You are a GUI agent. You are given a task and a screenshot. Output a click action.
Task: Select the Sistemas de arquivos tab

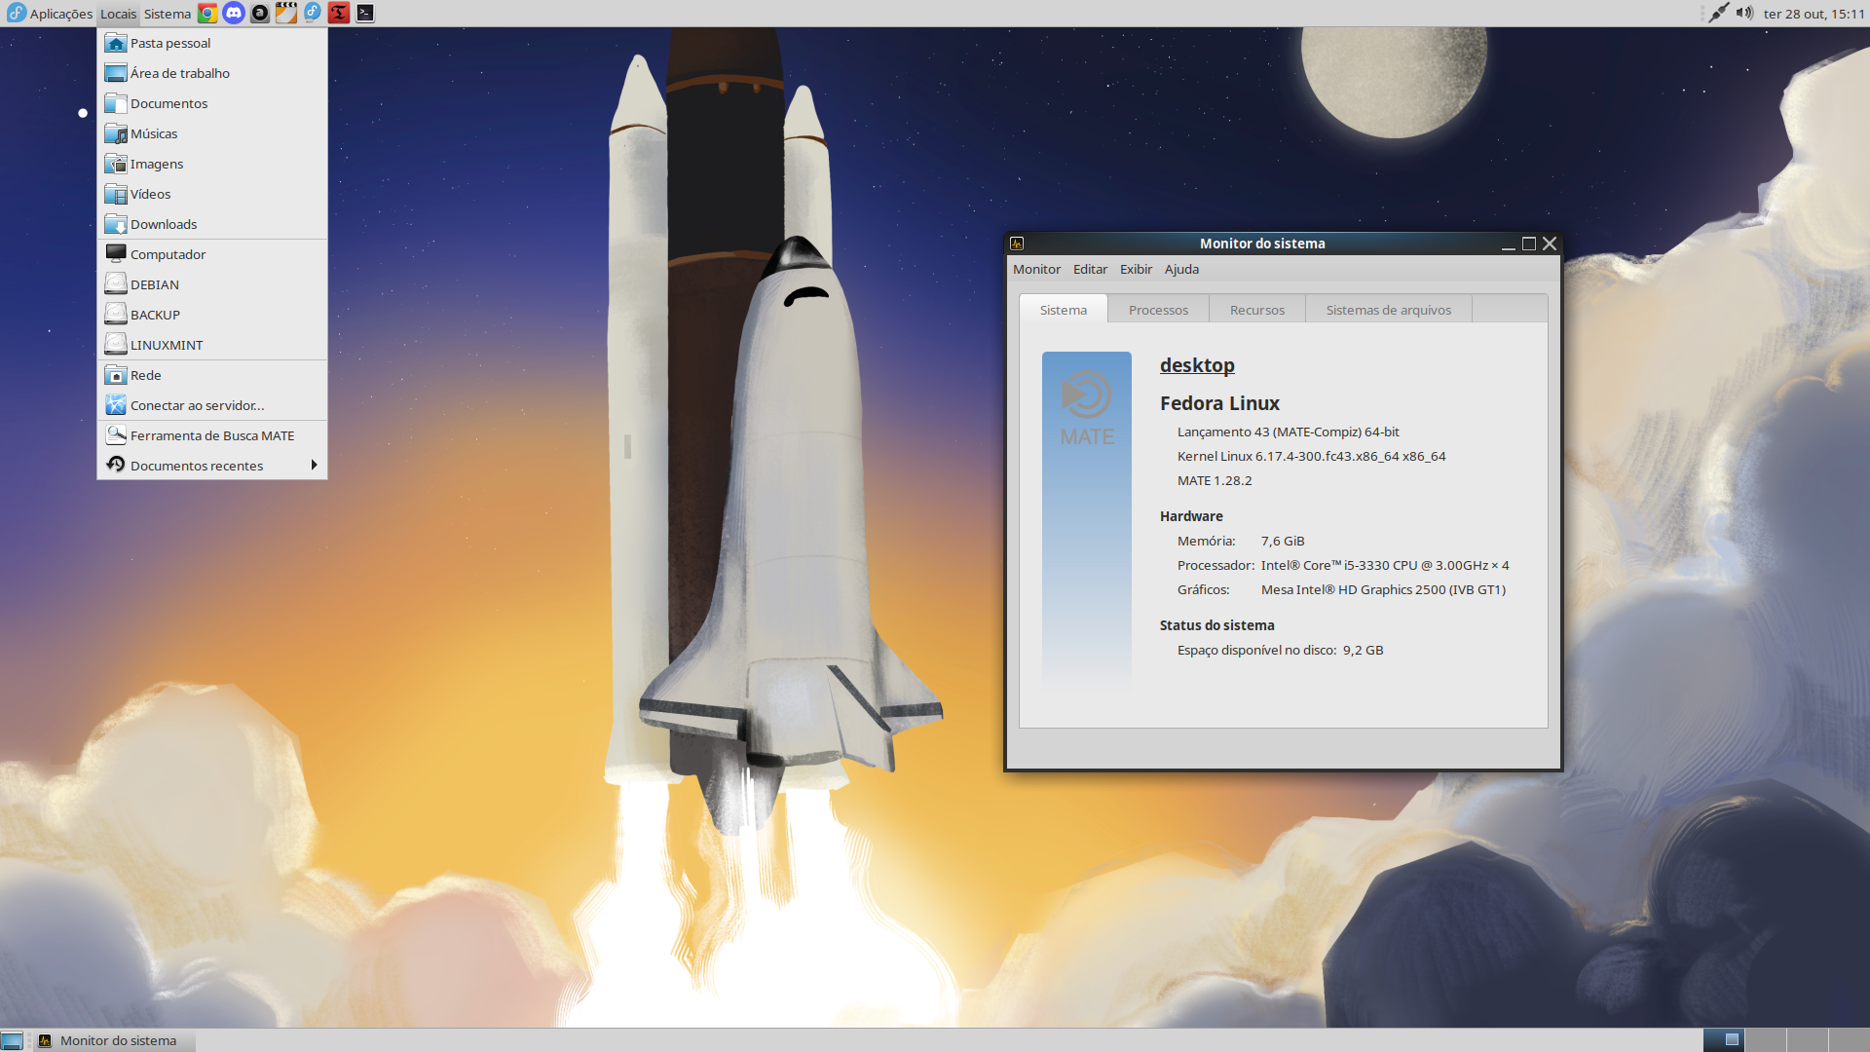[x=1388, y=310]
